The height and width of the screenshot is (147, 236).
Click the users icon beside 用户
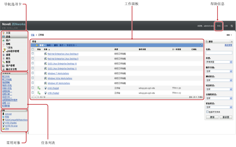point(4,40)
